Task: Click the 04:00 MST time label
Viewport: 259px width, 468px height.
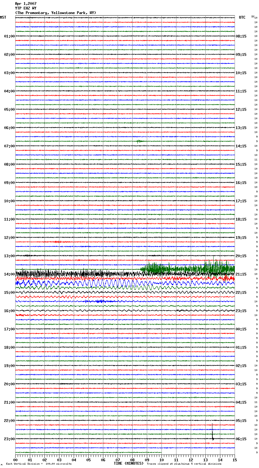Action: [9, 91]
